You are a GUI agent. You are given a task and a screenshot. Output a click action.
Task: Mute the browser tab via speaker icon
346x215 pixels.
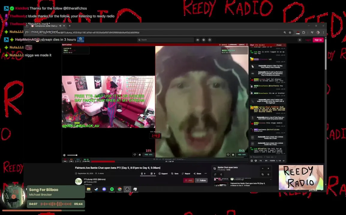60,26
